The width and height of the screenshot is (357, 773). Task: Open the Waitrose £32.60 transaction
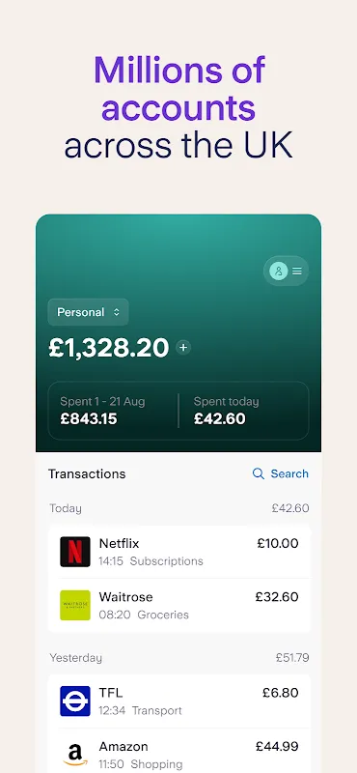179,606
